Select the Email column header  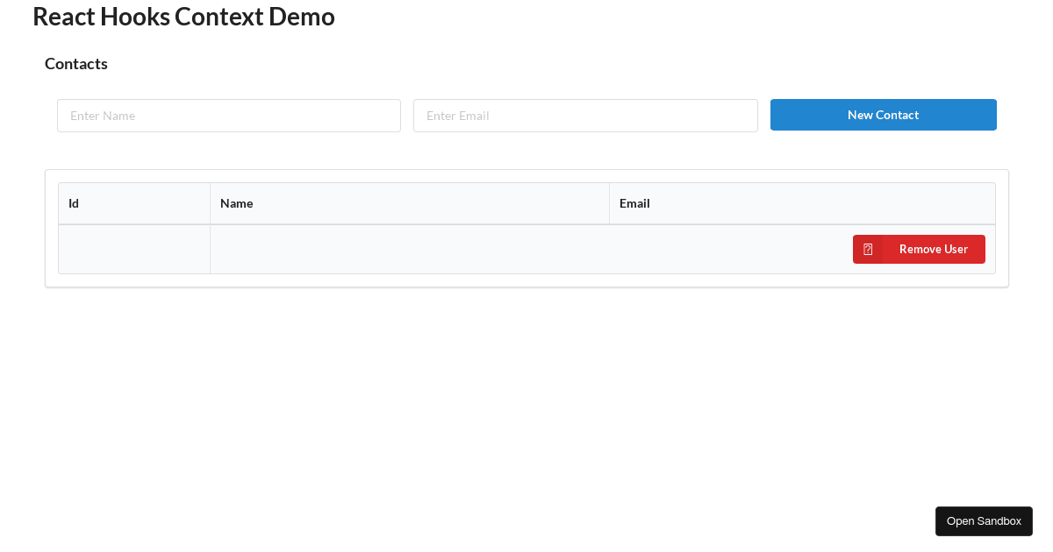click(634, 203)
